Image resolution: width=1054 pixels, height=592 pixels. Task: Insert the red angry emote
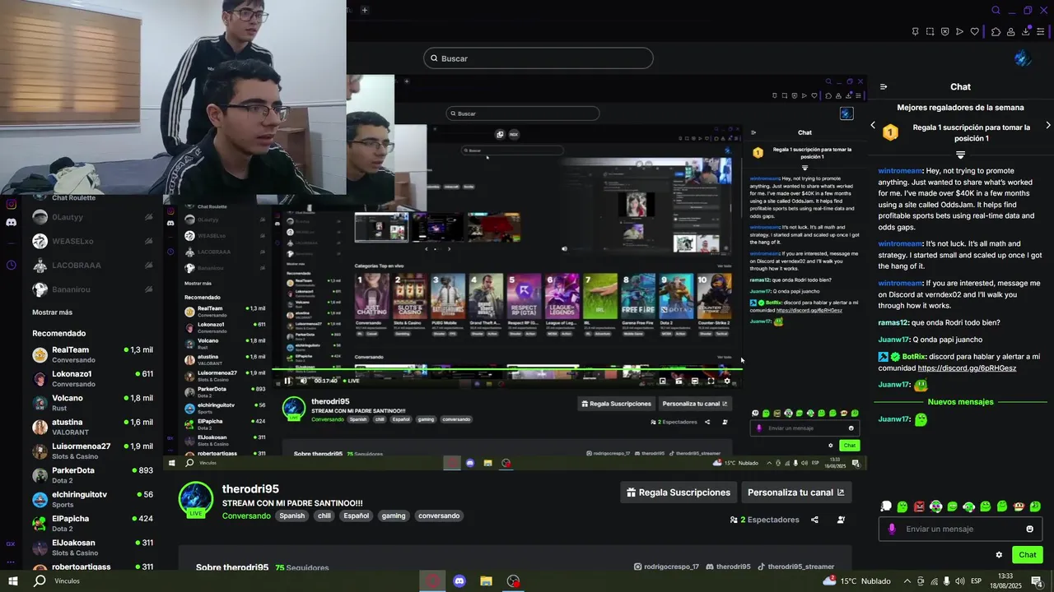[x=919, y=506]
